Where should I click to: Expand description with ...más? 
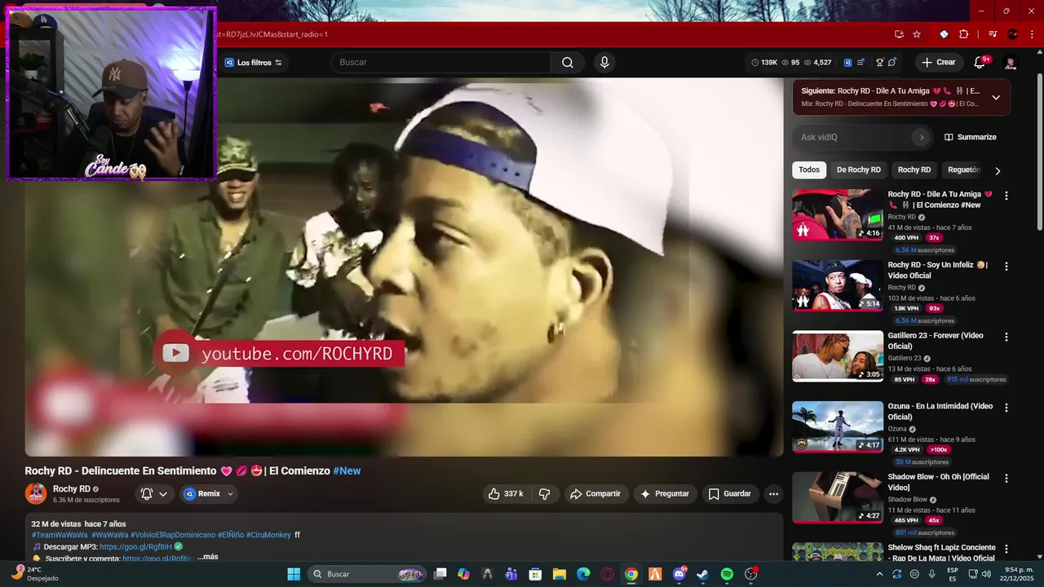coord(207,557)
